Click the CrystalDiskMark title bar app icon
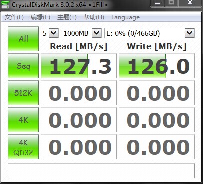The height and width of the screenshot is (184, 203). coord(5,4)
